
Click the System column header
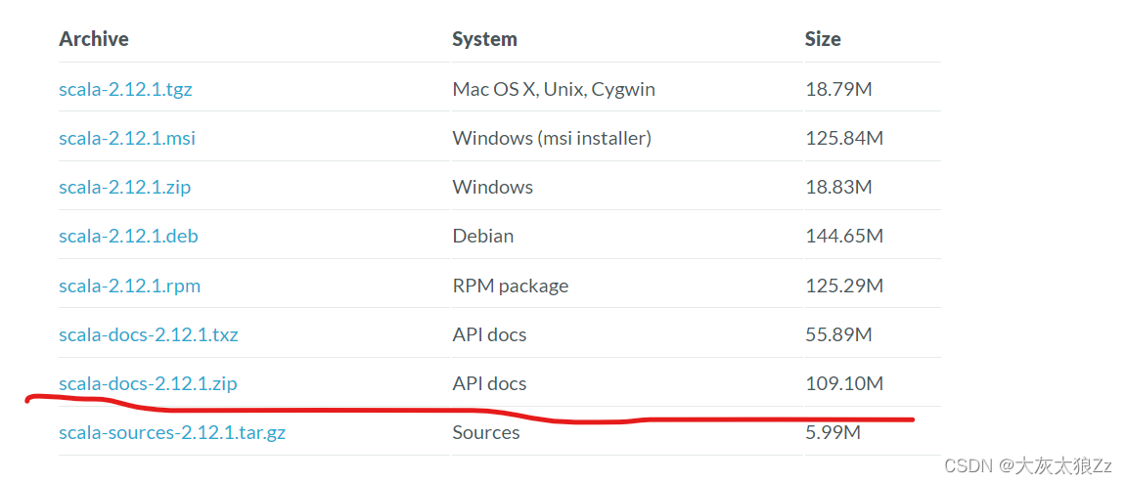(x=484, y=39)
